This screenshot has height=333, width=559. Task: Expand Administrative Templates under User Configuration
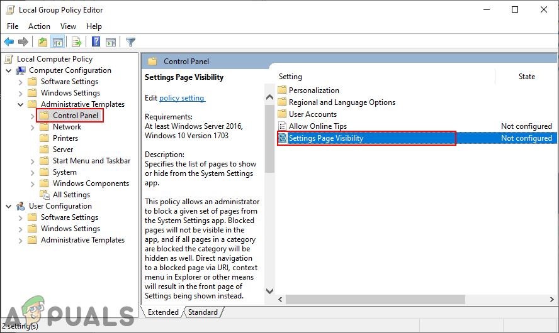[x=21, y=241]
